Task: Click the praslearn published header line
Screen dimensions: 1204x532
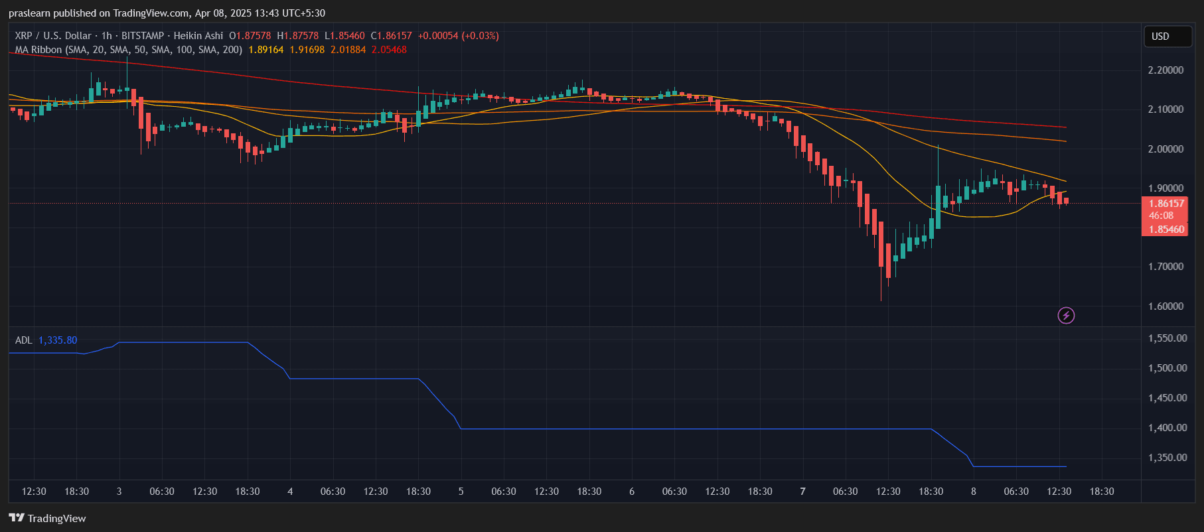Action: (167, 13)
